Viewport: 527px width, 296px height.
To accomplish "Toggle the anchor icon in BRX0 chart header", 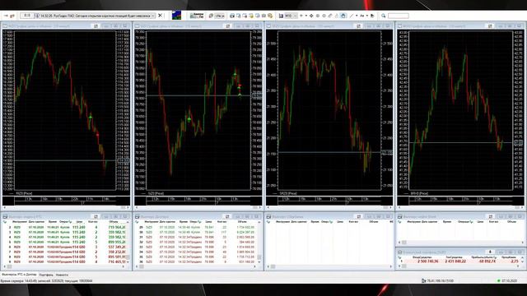I will [x=491, y=25].
